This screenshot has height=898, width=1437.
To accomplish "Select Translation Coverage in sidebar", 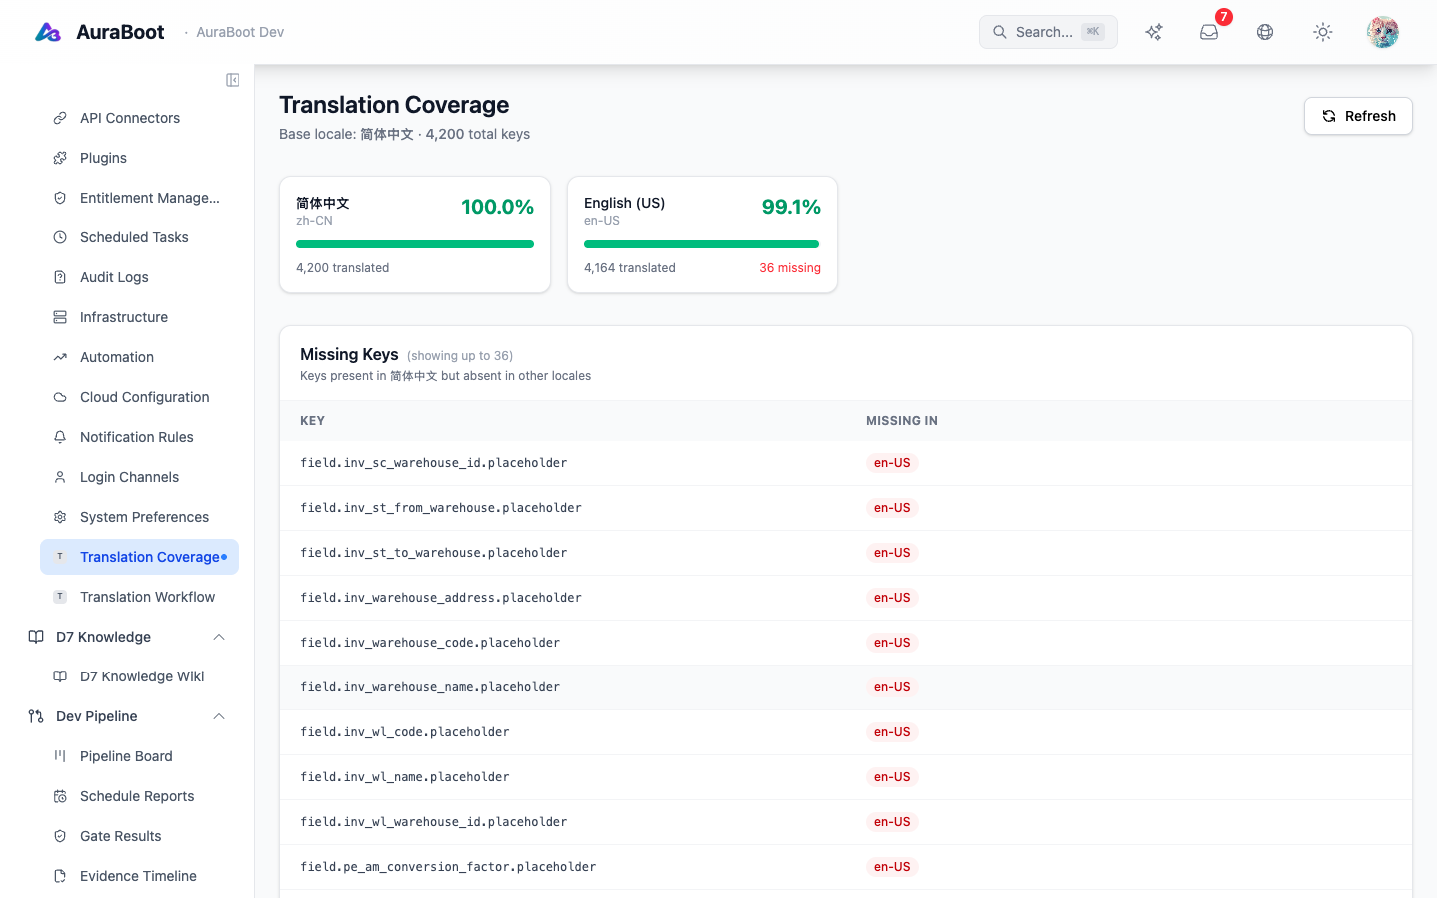I will pyautogui.click(x=139, y=557).
